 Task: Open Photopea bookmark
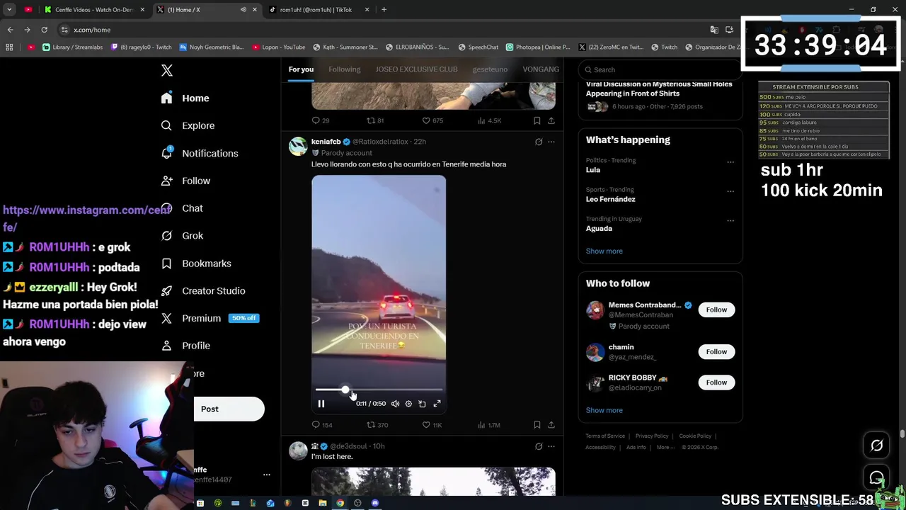(x=538, y=47)
